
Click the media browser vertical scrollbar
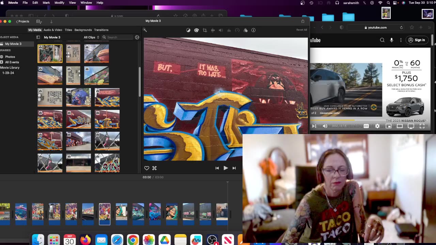coord(139,82)
